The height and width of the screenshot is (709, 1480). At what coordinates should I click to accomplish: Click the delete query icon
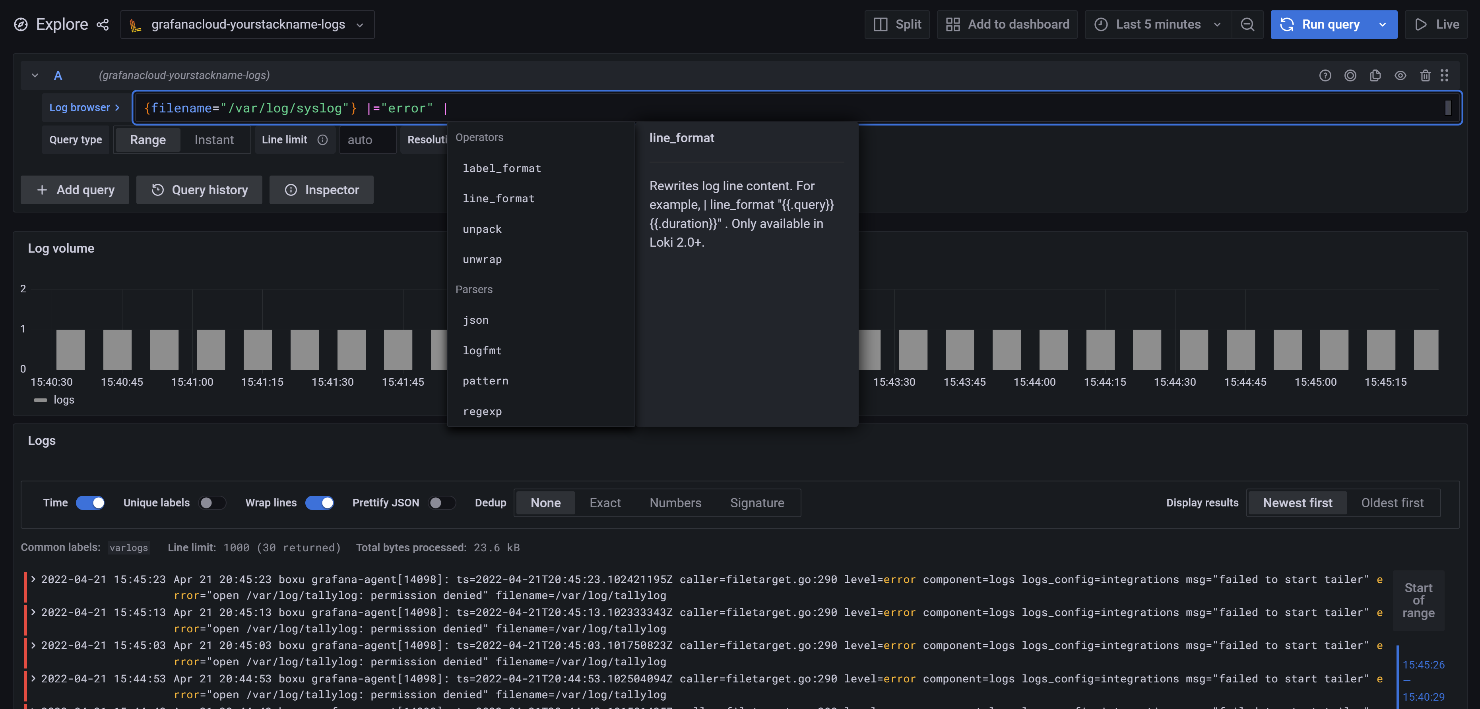(1425, 75)
